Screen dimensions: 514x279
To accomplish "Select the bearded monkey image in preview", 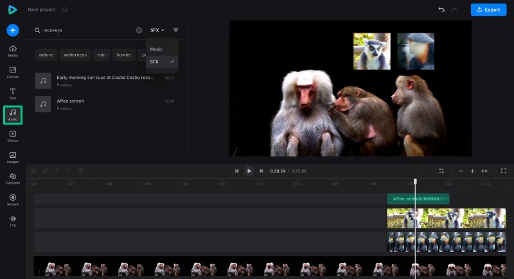I will point(416,51).
